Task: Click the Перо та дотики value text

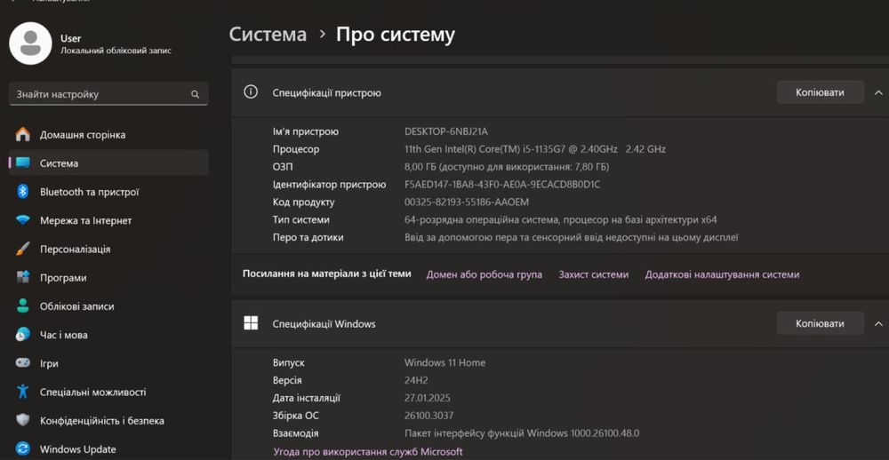Action: [572, 237]
